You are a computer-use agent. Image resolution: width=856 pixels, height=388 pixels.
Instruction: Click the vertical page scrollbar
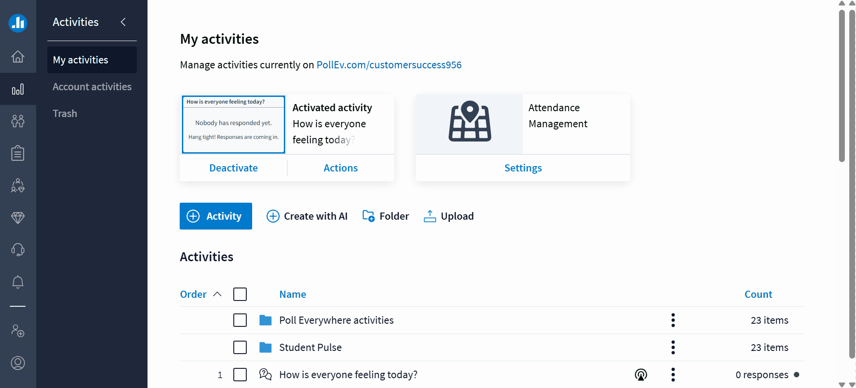click(842, 85)
